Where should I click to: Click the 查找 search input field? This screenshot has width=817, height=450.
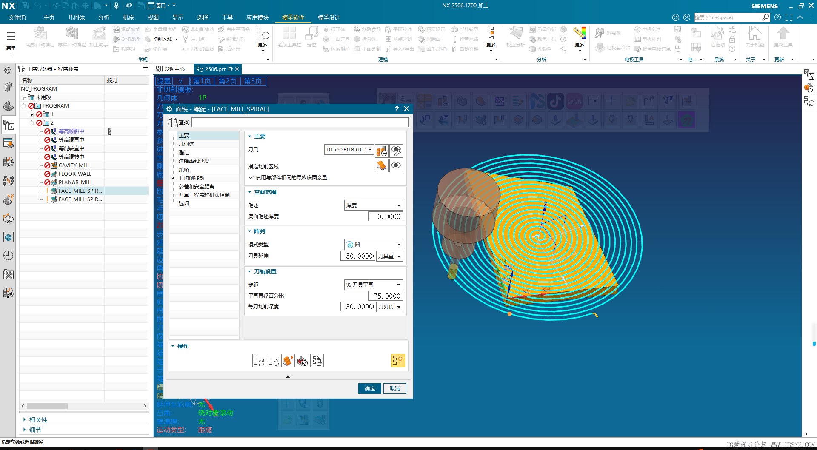(300, 122)
